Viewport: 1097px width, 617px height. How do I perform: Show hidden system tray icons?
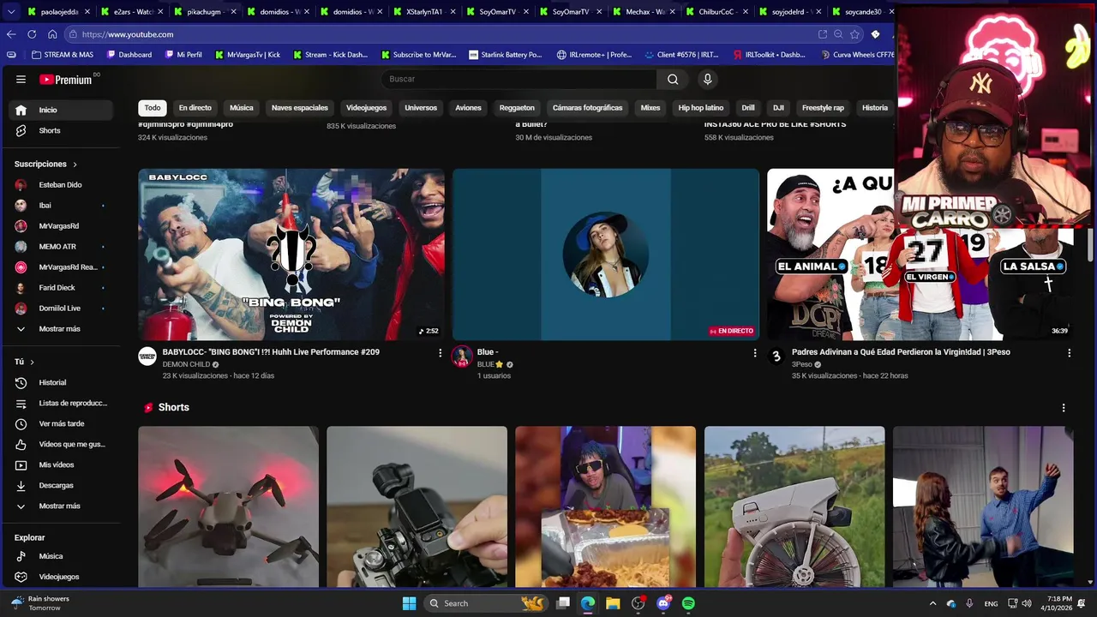click(932, 603)
